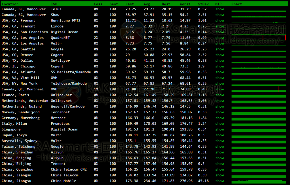Image resolution: width=290 pixels, height=185 pixels.
Task: Click show in the Atlanta 55 Marietta/RamNode row
Action: tap(219, 72)
